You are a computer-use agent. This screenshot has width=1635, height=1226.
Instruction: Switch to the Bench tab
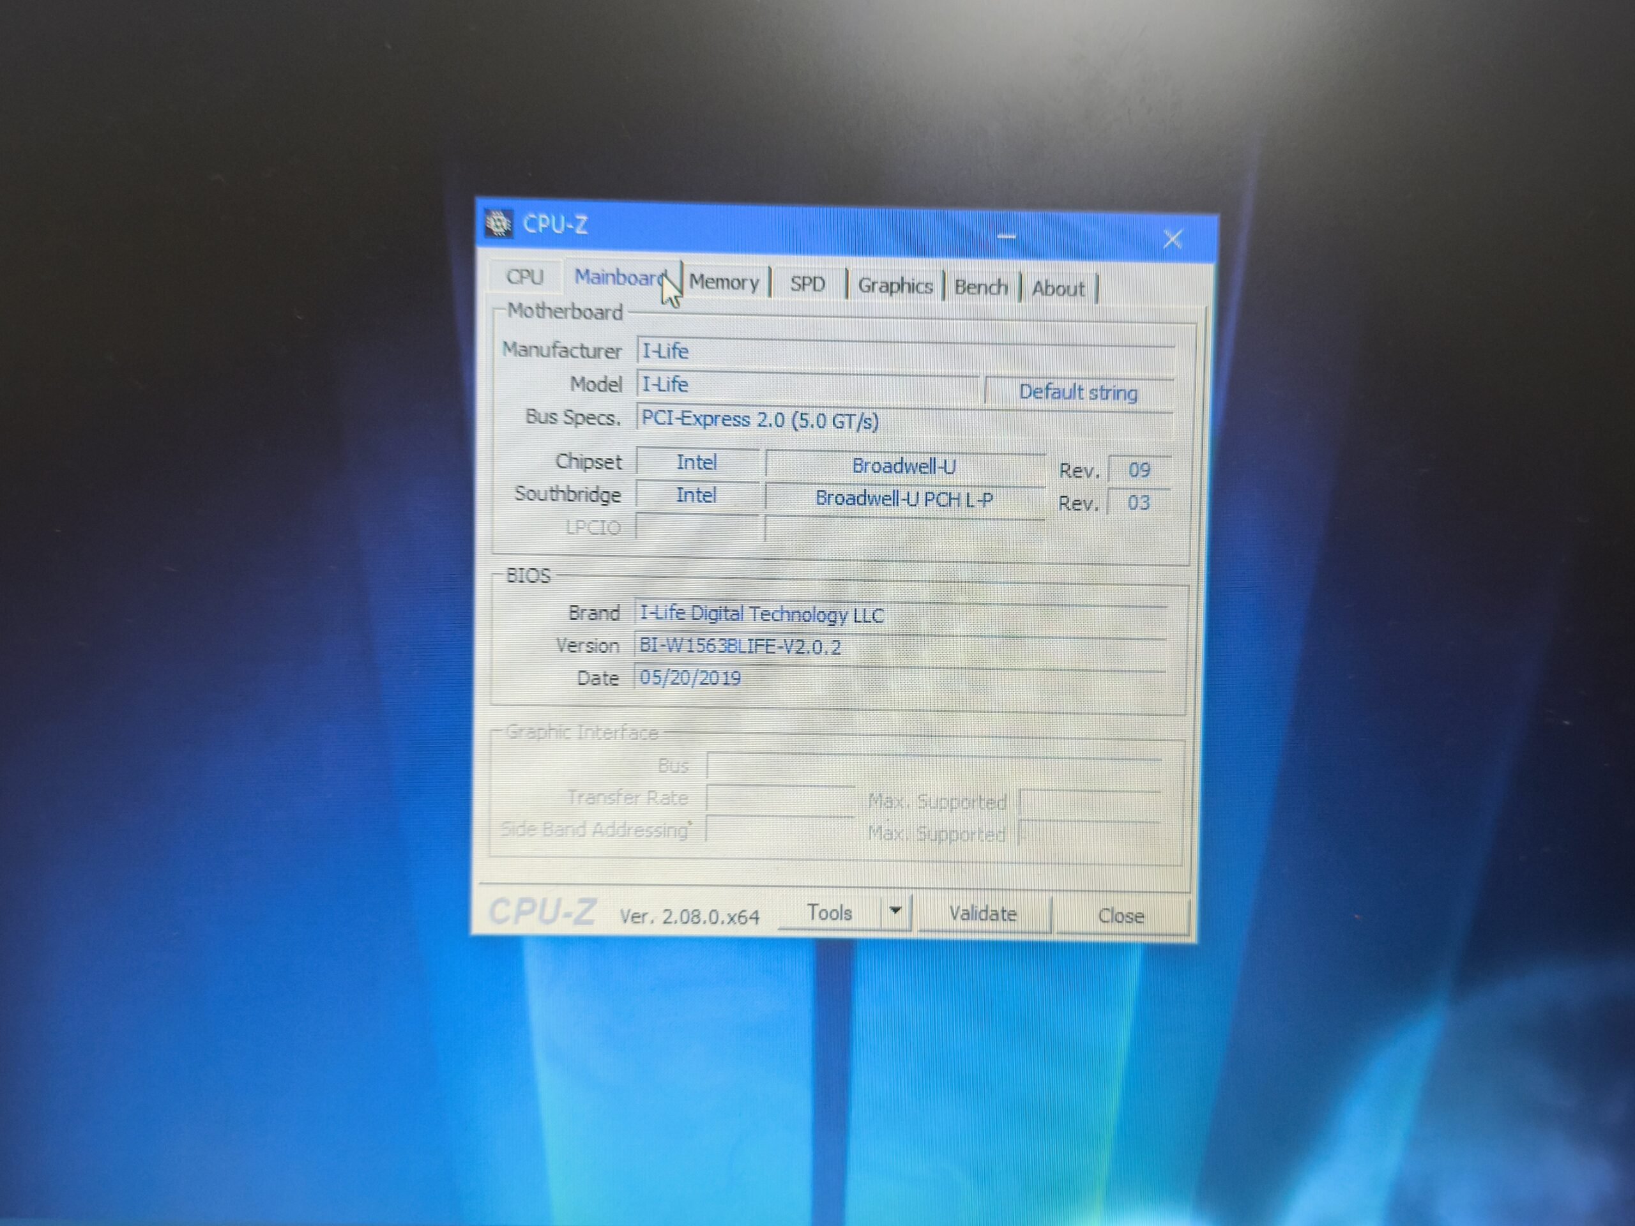[x=981, y=287]
